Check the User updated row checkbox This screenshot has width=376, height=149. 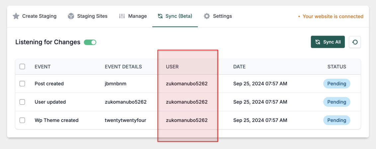coord(22,102)
